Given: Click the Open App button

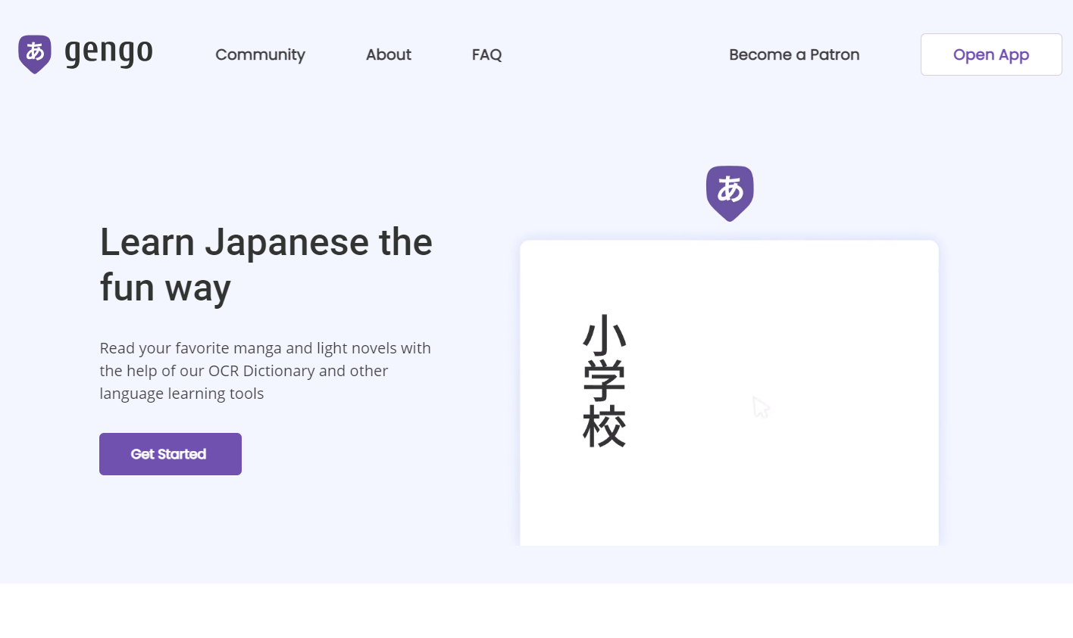Looking at the screenshot, I should click(x=991, y=54).
